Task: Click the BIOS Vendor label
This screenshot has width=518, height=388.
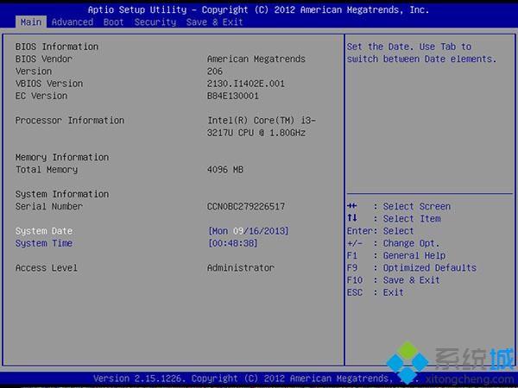Action: tap(44, 59)
